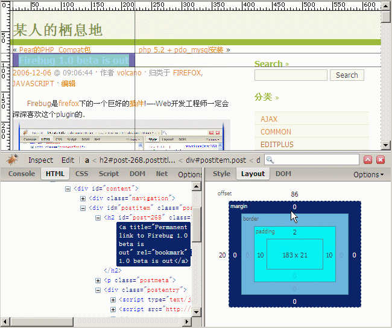Click the Firebug bug logo icon
The width and height of the screenshot is (392, 328).
[11, 160]
